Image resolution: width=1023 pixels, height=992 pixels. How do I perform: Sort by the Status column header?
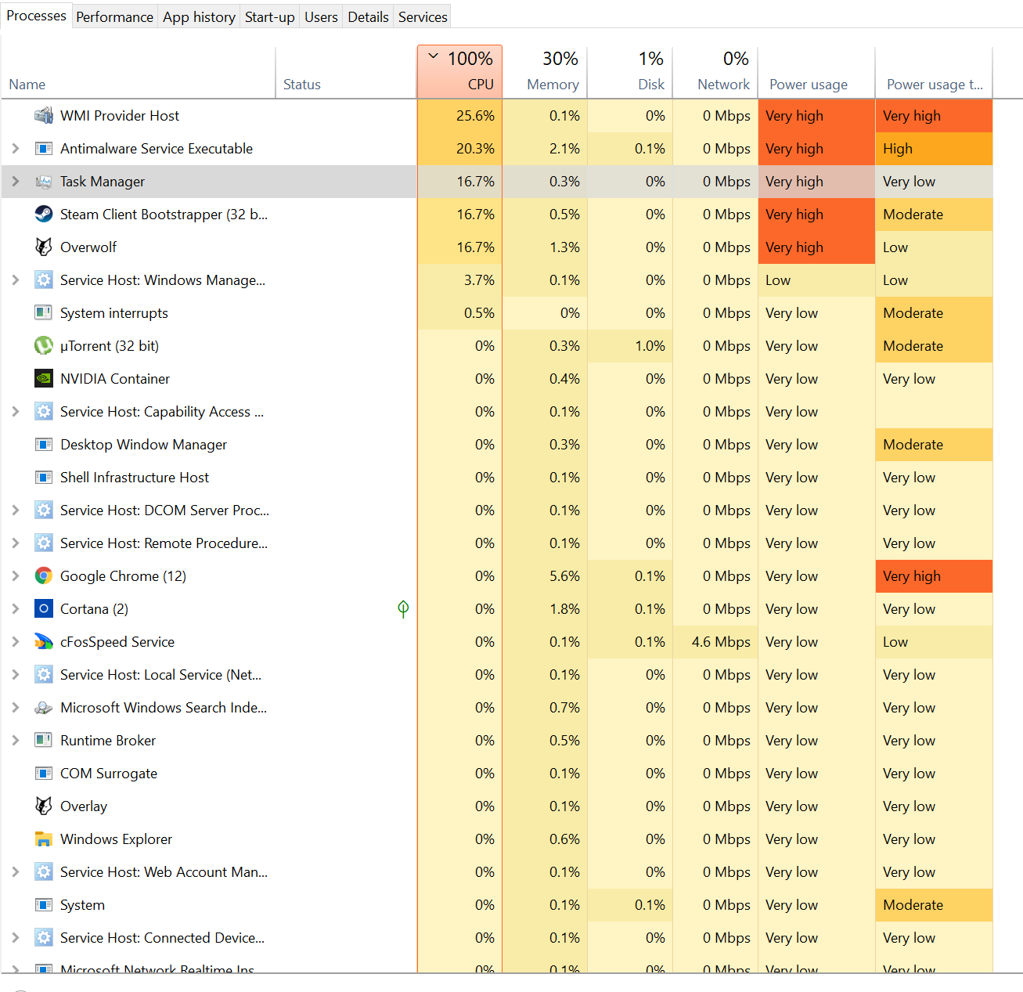[346, 72]
